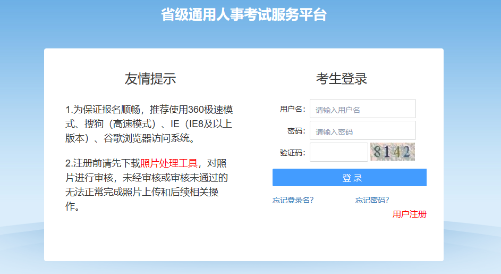The height and width of the screenshot is (274, 501).
Task: Click the 省级通用人事考试服务平台 title
Action: point(244,15)
